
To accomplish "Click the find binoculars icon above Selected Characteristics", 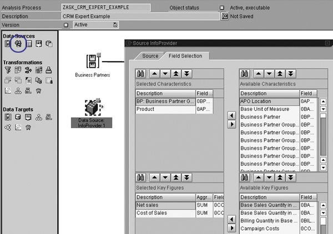I will tap(142, 74).
